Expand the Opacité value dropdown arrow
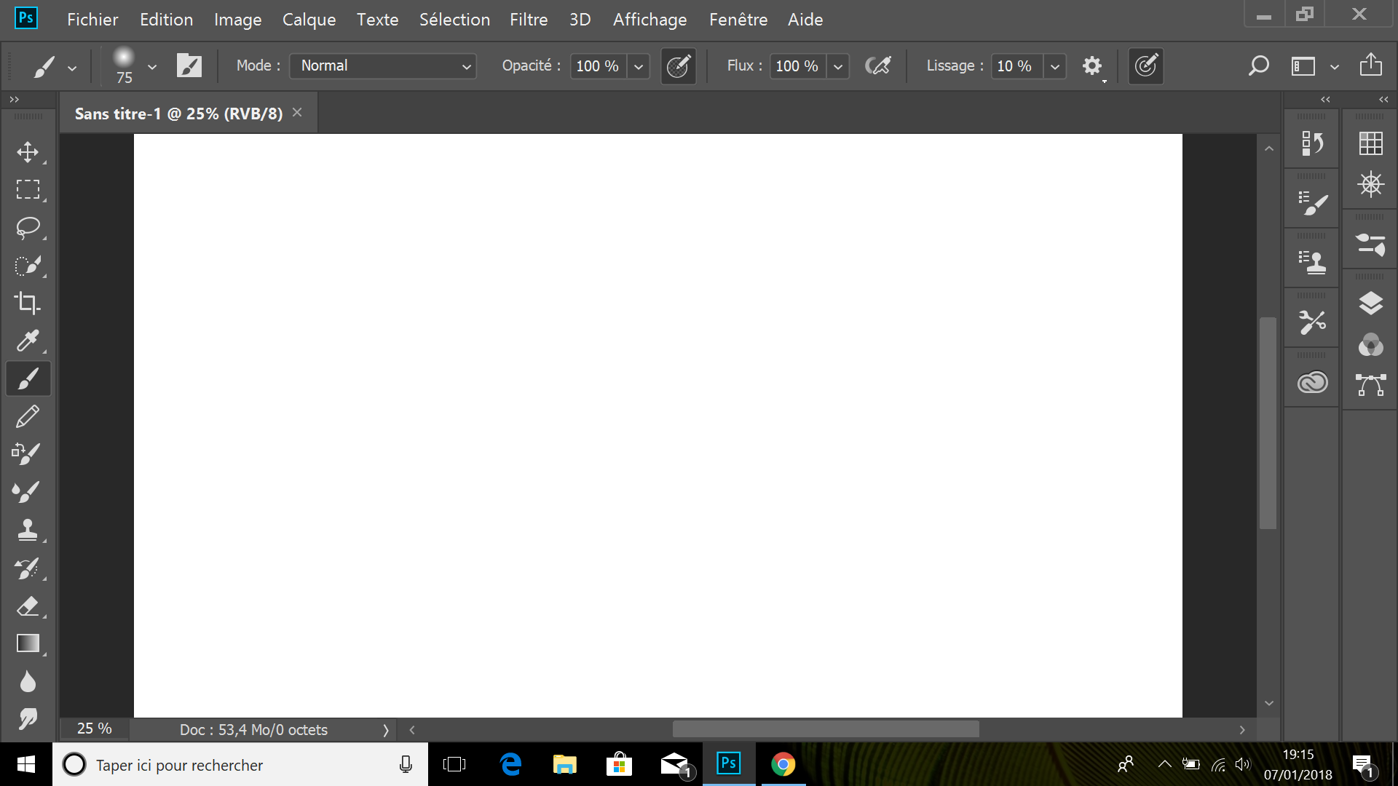Screen dimensions: 1398x786 [x=639, y=66]
